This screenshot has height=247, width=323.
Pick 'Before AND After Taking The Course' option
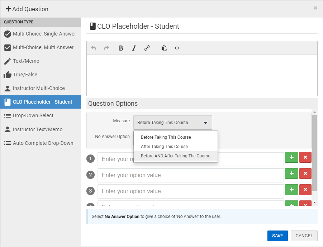[176, 156]
